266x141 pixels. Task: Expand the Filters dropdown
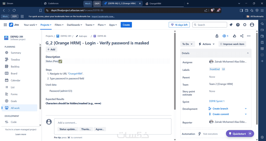[x=59, y=25]
